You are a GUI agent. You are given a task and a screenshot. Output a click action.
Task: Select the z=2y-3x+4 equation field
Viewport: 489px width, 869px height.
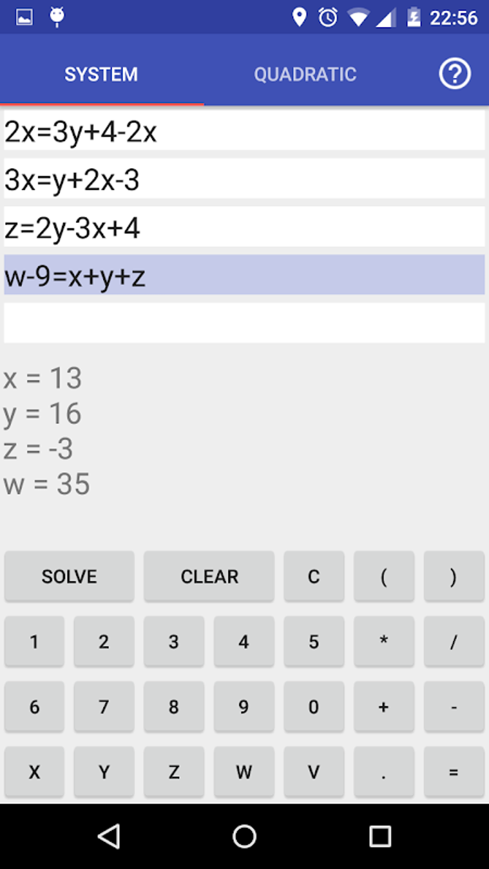point(244,227)
